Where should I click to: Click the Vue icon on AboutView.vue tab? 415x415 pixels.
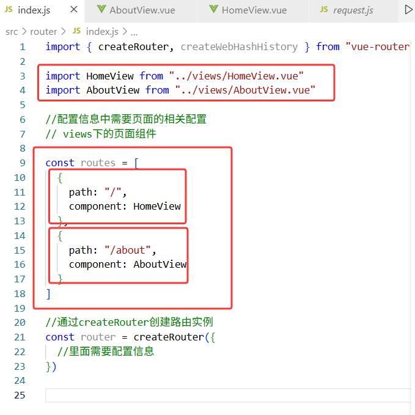(x=101, y=9)
